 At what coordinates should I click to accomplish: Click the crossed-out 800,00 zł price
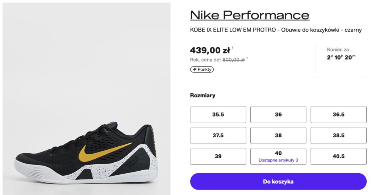[233, 60]
